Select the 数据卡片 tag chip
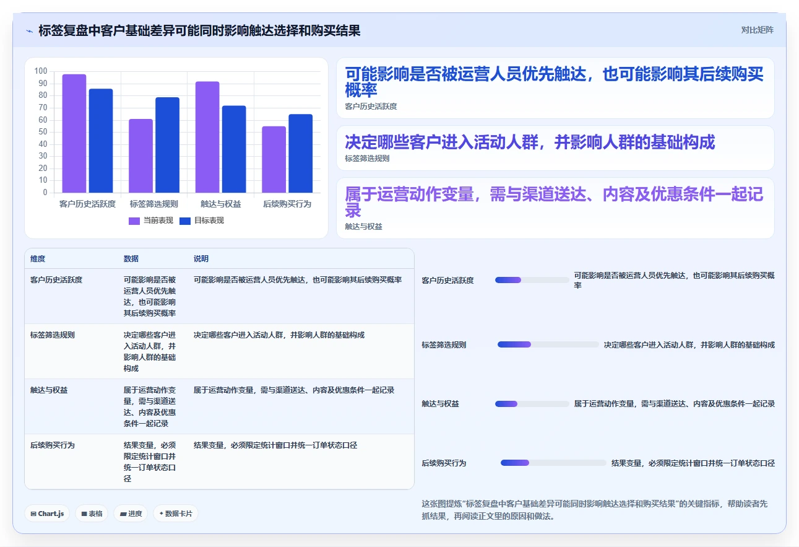Screen dimensions: 799x547 coord(176,514)
